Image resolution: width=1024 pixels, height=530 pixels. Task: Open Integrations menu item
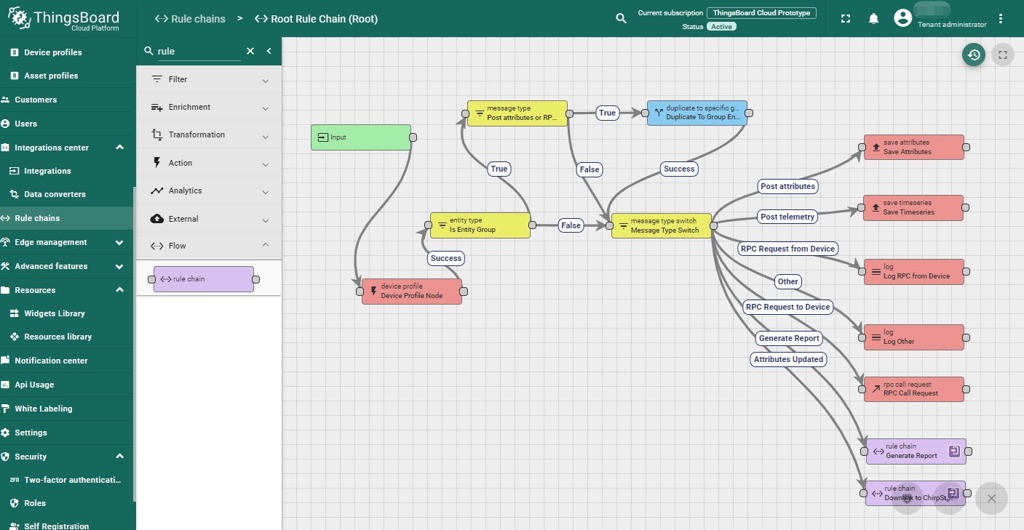click(x=67, y=171)
